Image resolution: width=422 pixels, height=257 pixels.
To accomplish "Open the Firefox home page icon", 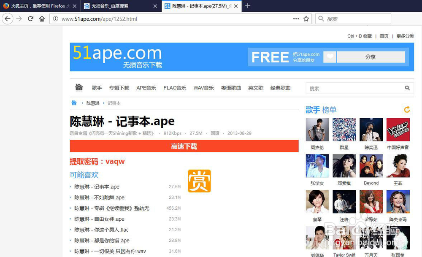I will click(42, 19).
